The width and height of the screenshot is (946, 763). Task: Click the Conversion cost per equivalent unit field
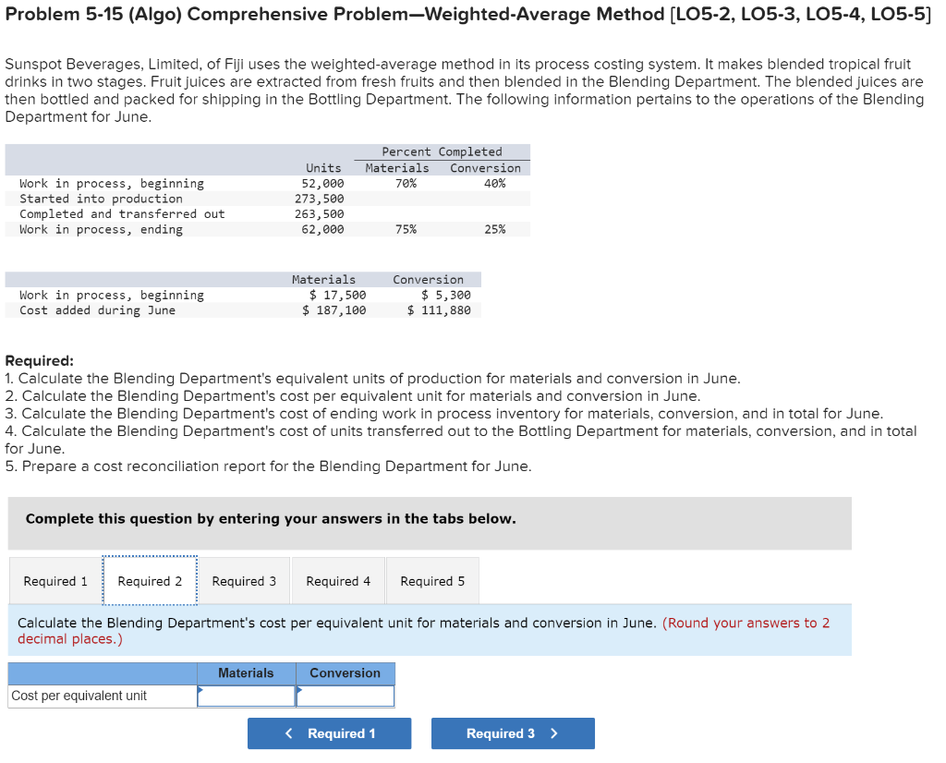[x=346, y=696]
